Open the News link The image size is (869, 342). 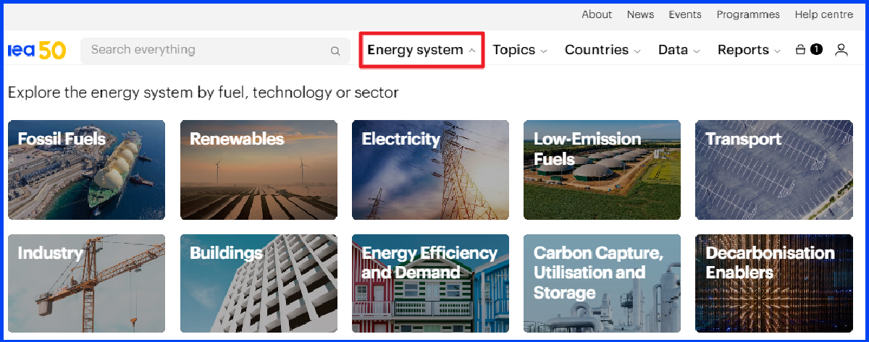pos(640,14)
